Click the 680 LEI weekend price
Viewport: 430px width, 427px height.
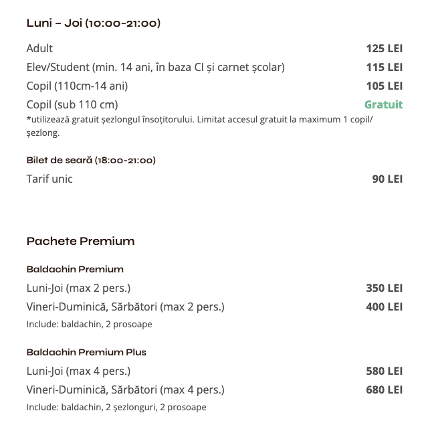pos(384,390)
